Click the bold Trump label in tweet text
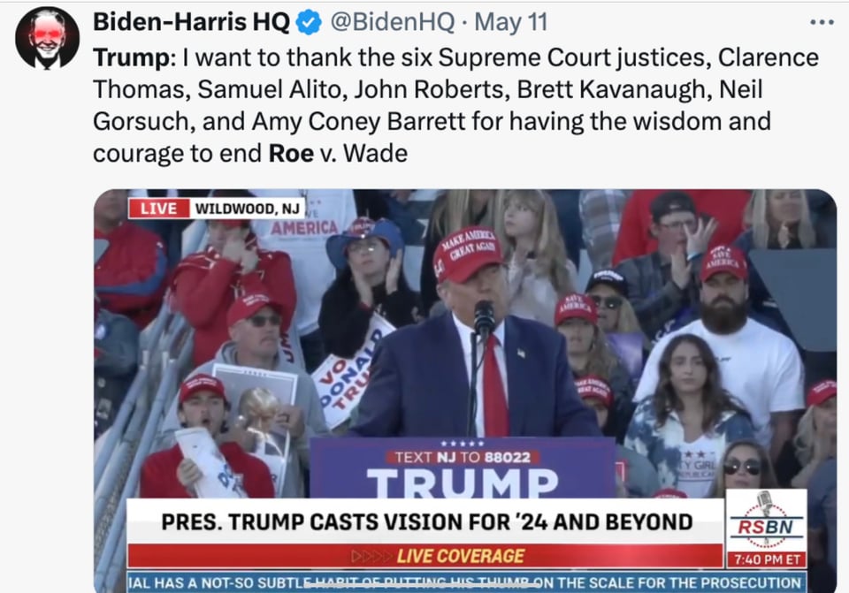Image resolution: width=849 pixels, height=593 pixels. coord(132,57)
